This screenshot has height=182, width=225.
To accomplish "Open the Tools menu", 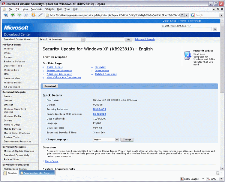I will [x=67, y=9].
